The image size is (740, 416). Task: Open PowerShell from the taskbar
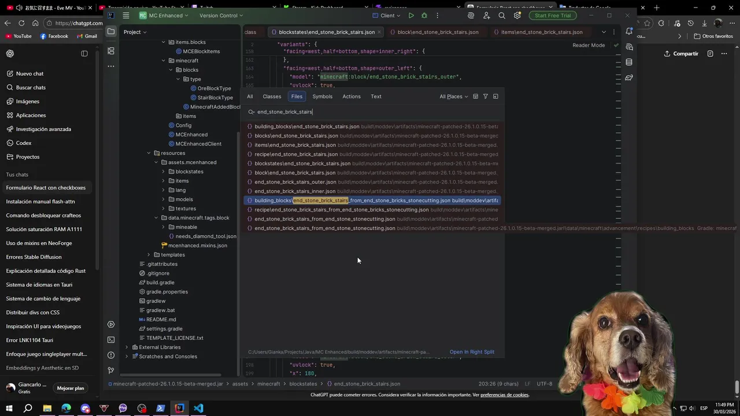click(161, 408)
